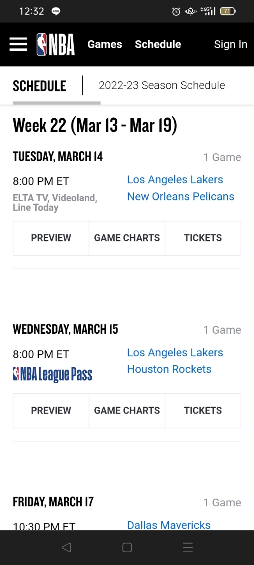Viewport: 254px width, 565px height.
Task: Tap the Android back navigation icon
Action: [66, 548]
